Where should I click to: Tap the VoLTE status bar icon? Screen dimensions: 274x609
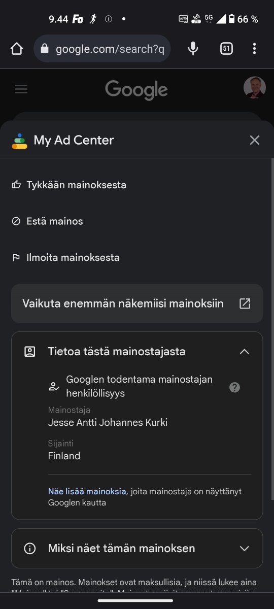pos(196,19)
